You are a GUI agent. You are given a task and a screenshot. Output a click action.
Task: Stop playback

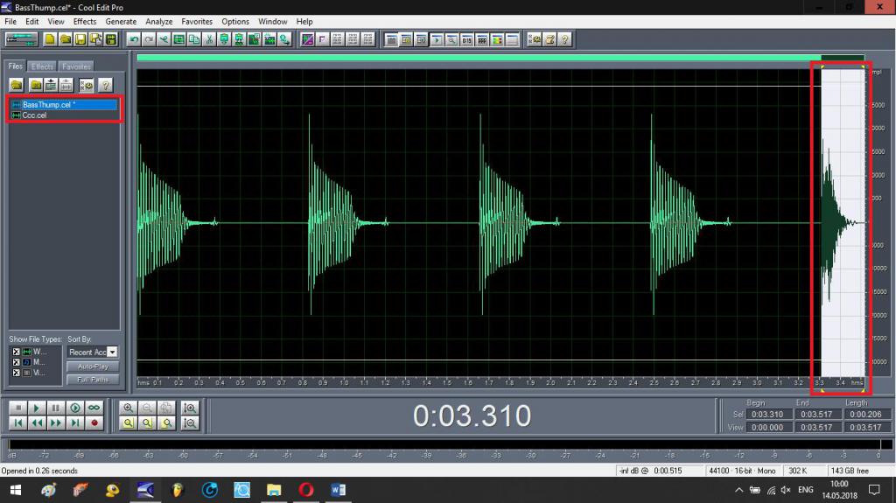pyautogui.click(x=17, y=408)
